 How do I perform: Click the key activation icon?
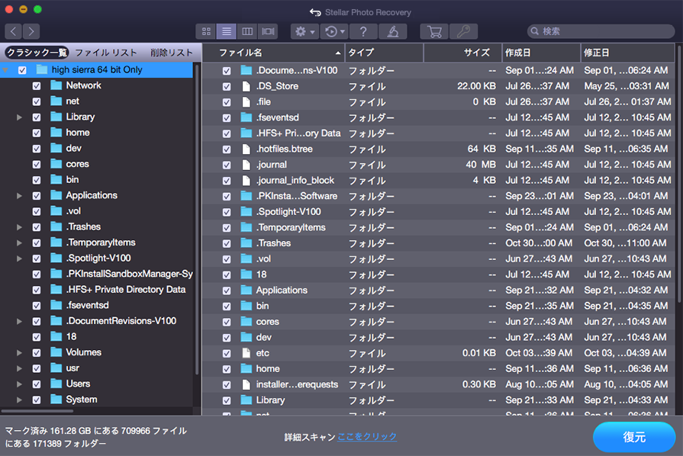pyautogui.click(x=463, y=31)
